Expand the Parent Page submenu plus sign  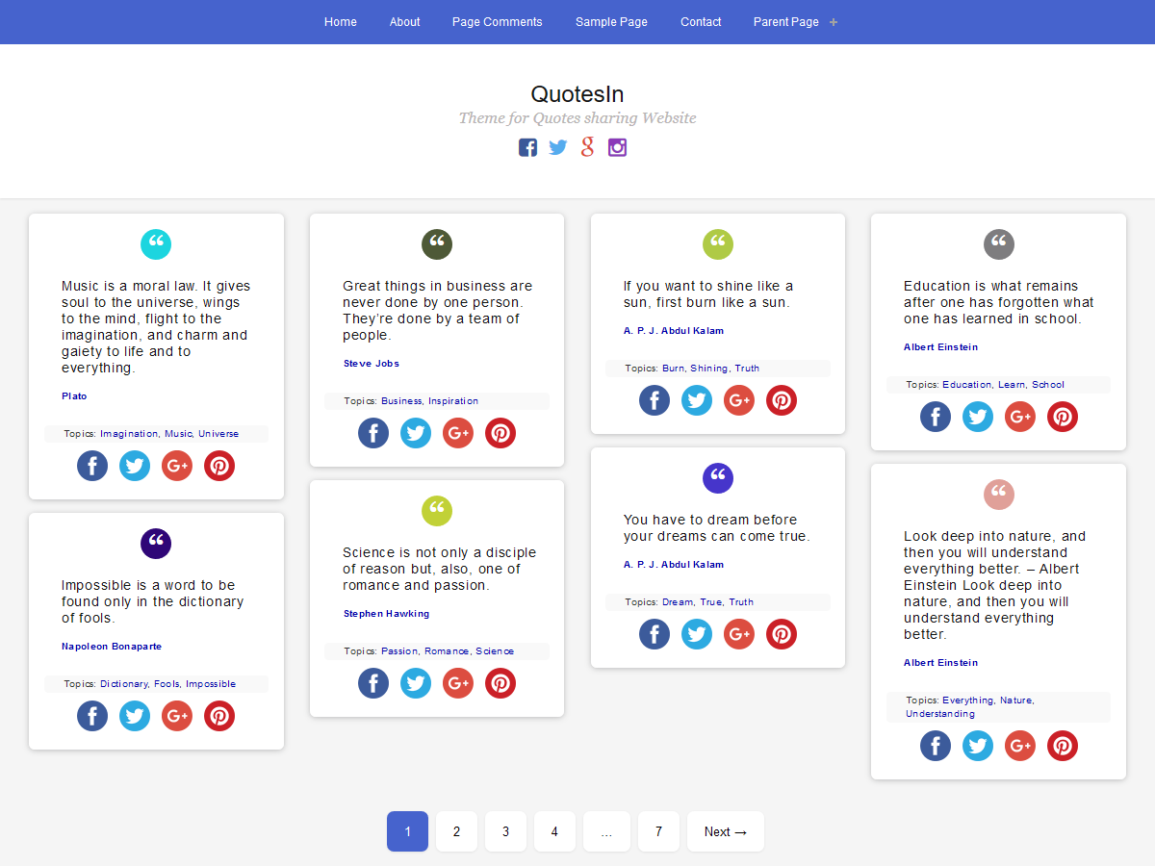834,22
